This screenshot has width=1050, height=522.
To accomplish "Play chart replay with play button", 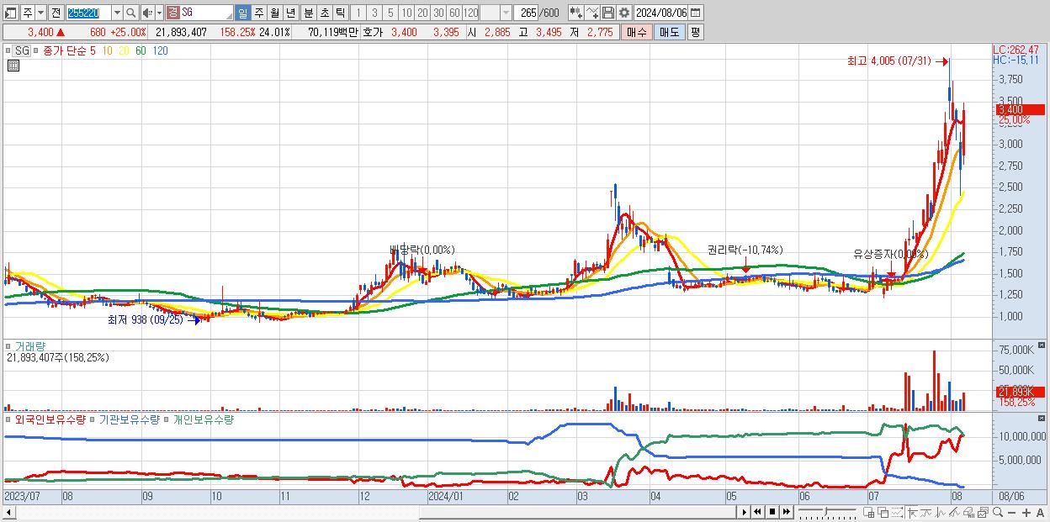I will (745, 513).
